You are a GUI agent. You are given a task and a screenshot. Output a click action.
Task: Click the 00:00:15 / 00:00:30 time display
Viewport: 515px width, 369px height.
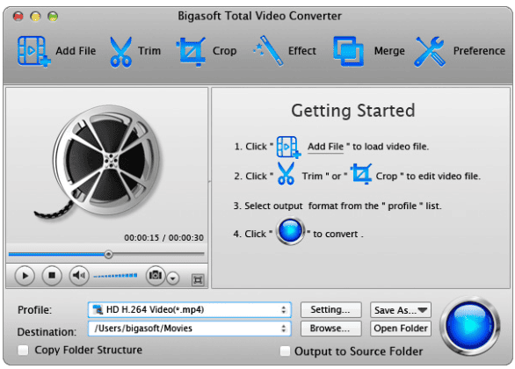click(x=163, y=238)
